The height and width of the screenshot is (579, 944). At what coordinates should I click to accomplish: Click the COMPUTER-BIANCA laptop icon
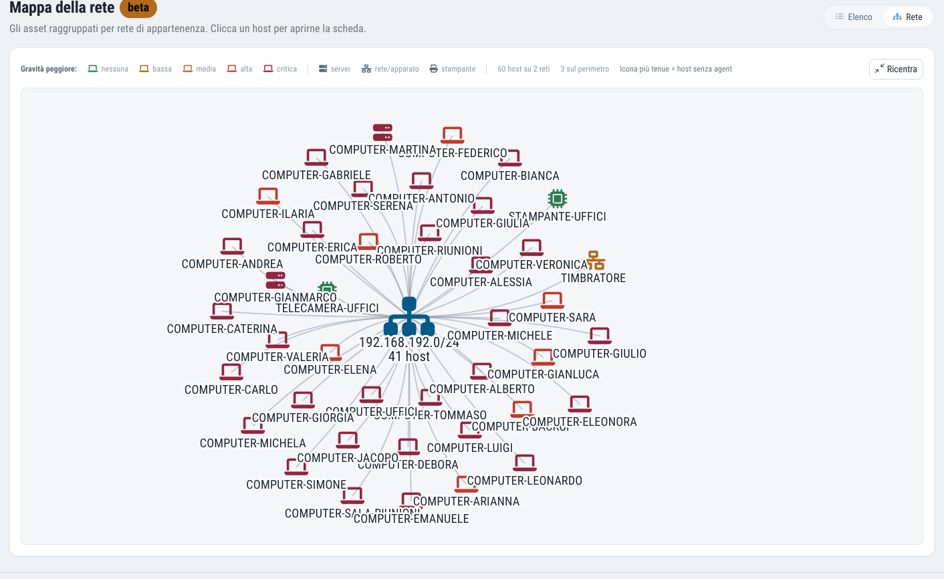(510, 158)
